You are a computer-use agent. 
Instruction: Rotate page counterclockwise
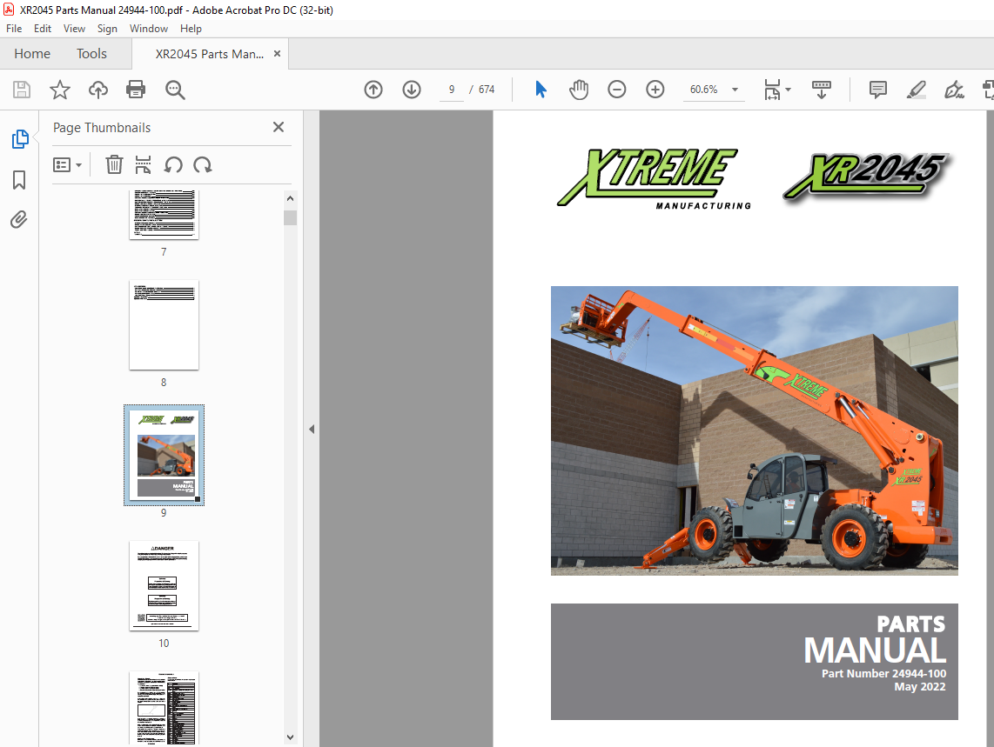(173, 164)
